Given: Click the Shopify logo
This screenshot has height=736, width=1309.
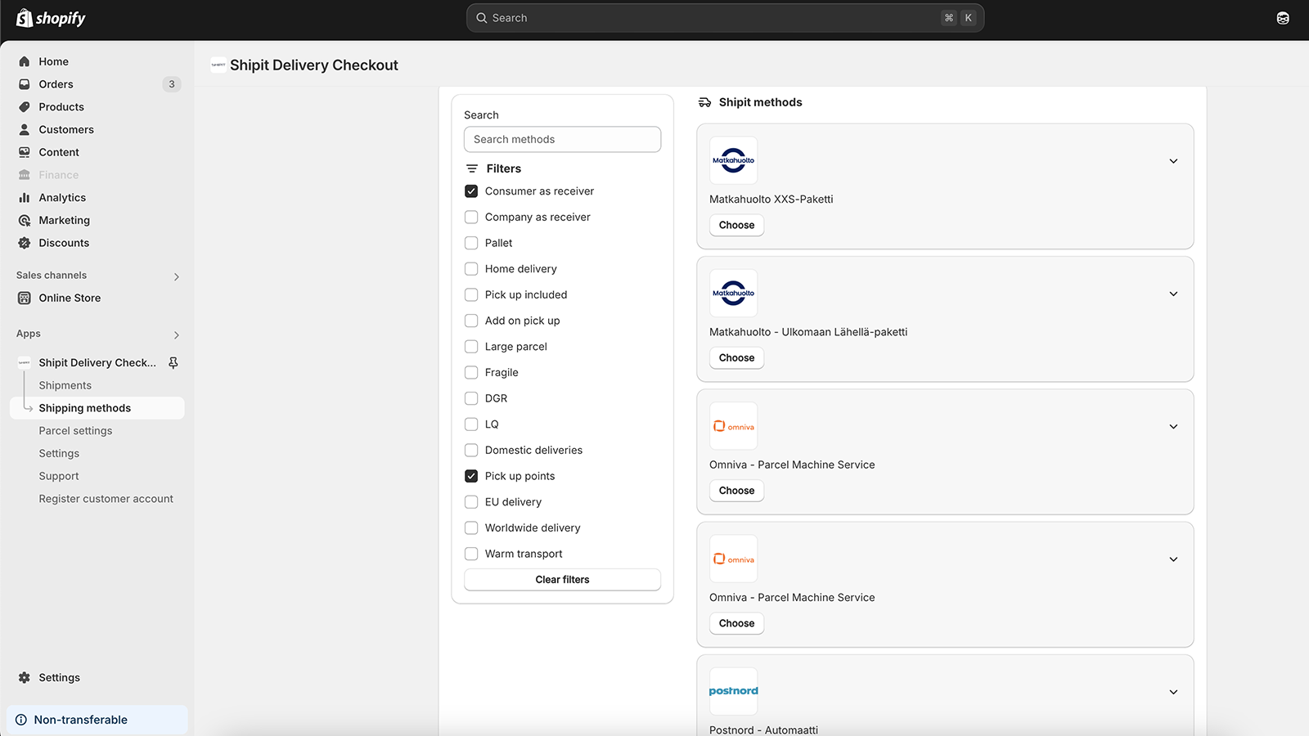Looking at the screenshot, I should (51, 18).
